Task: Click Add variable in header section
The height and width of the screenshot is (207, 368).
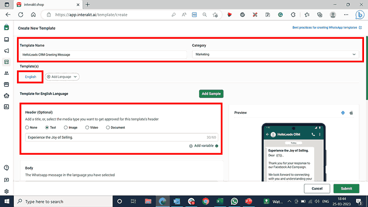Action: (201, 146)
